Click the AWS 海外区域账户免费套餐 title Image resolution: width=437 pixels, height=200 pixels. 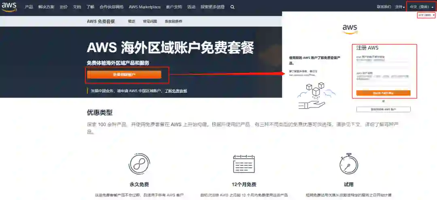point(170,48)
